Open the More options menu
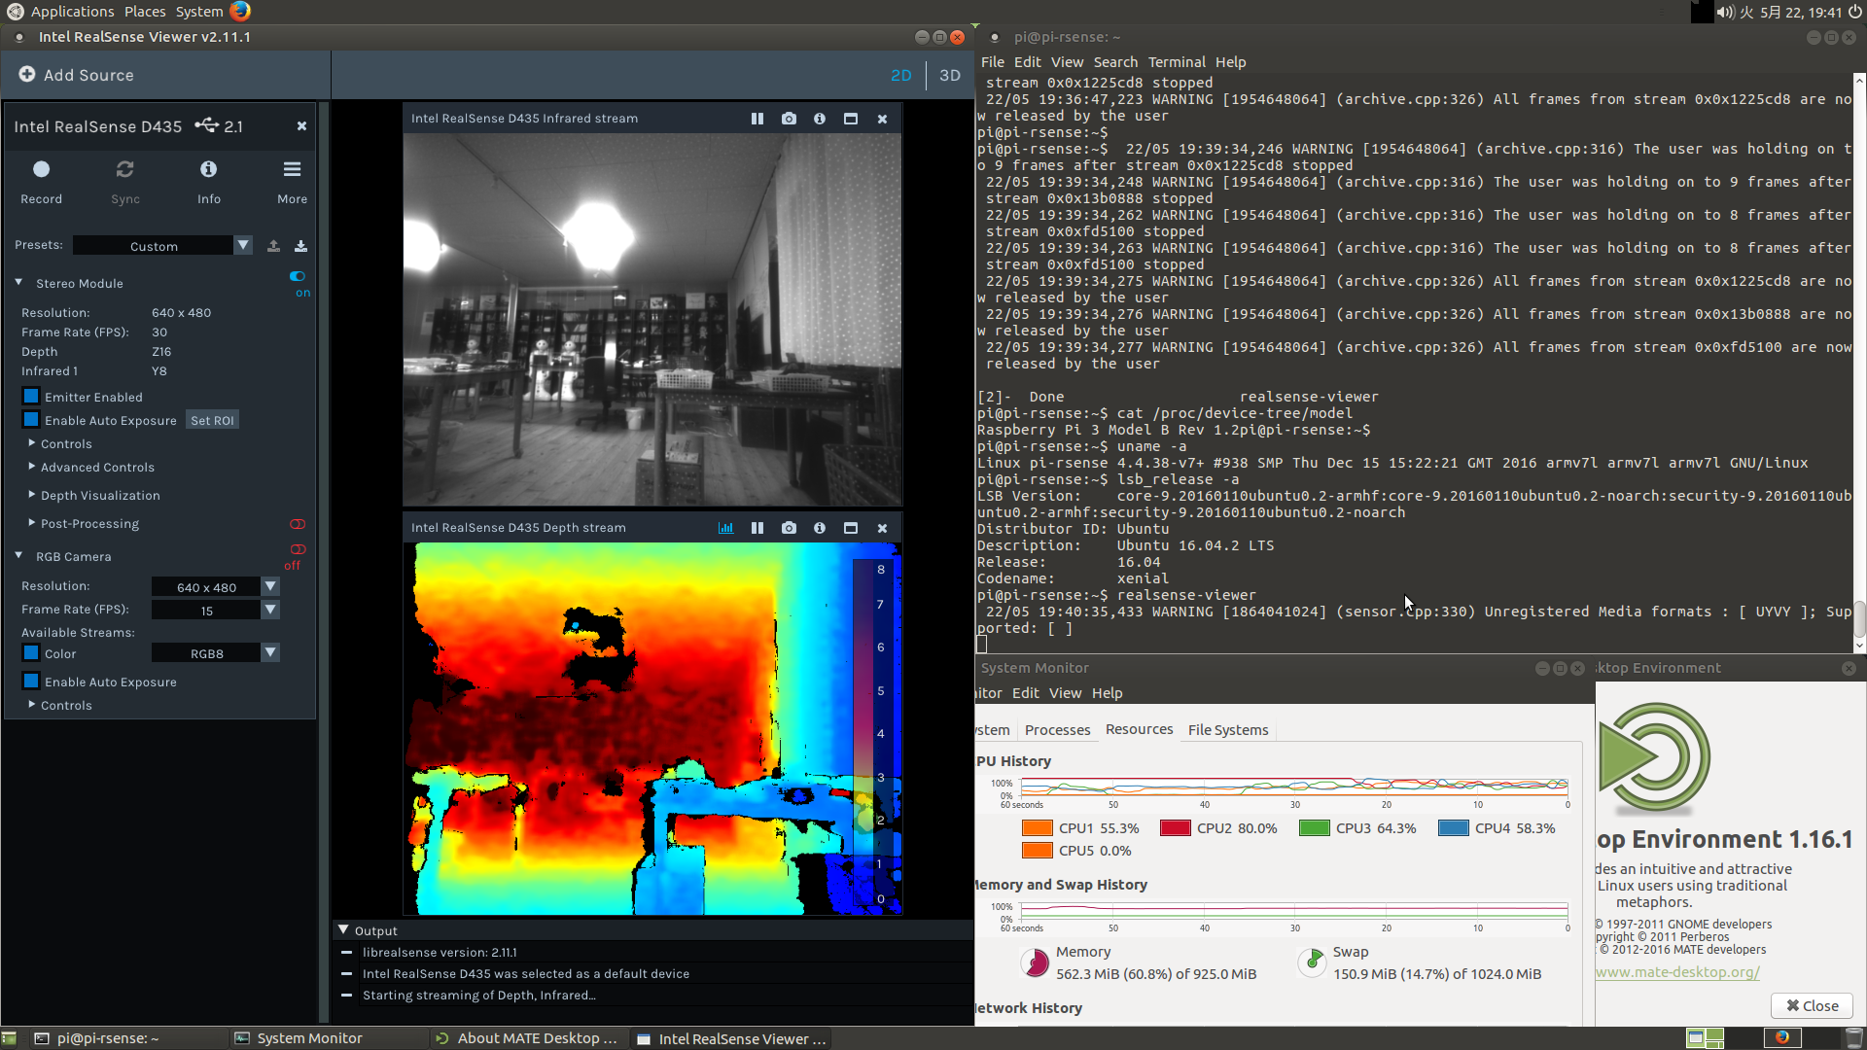 (291, 169)
